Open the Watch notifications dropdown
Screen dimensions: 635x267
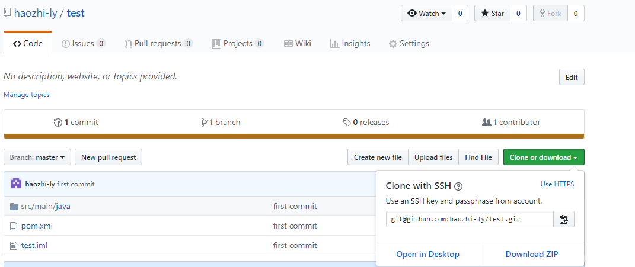(x=426, y=14)
